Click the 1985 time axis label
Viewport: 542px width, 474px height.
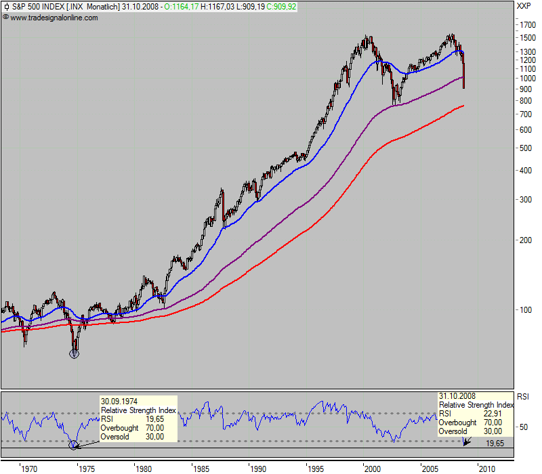(201, 469)
